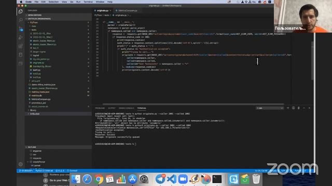This screenshot has height=186, width=332.
Task: Open System Preferences from the Dock
Action: coord(144,179)
